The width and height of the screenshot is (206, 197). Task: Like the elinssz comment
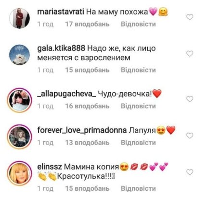(x=190, y=172)
